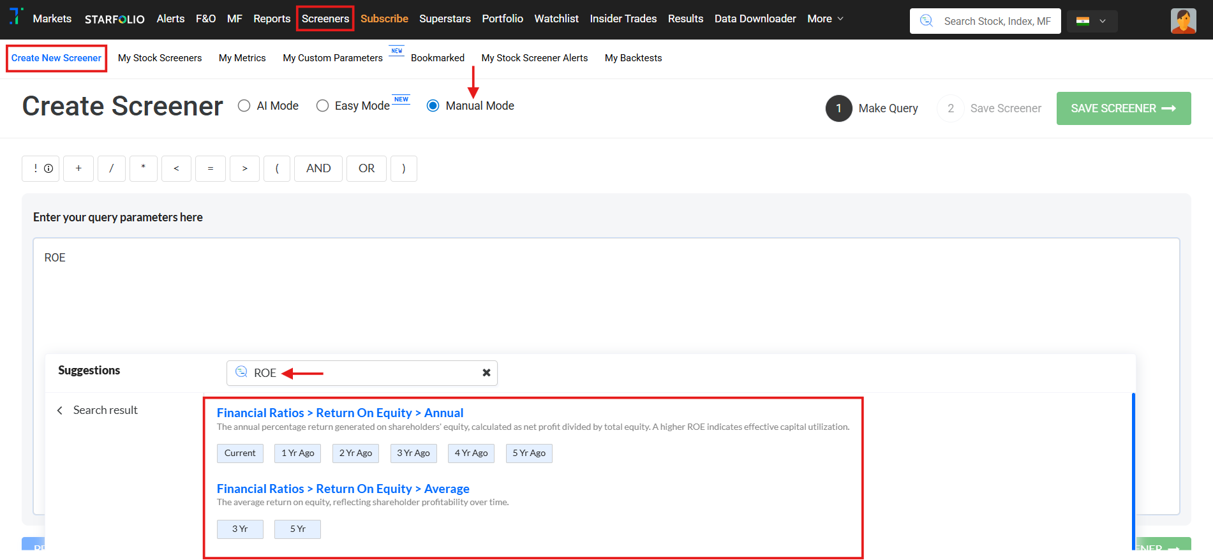Select the Easy Mode radio button
The image size is (1213, 560).
click(x=322, y=106)
